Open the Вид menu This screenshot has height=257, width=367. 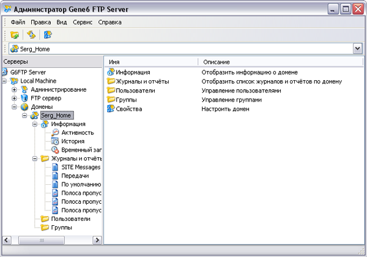[62, 22]
